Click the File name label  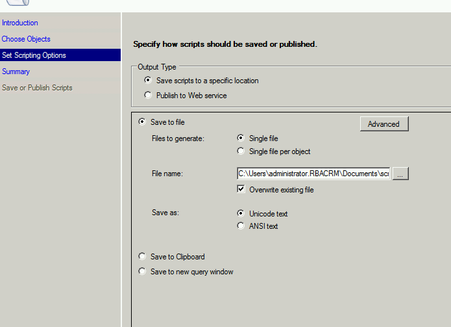tap(167, 174)
